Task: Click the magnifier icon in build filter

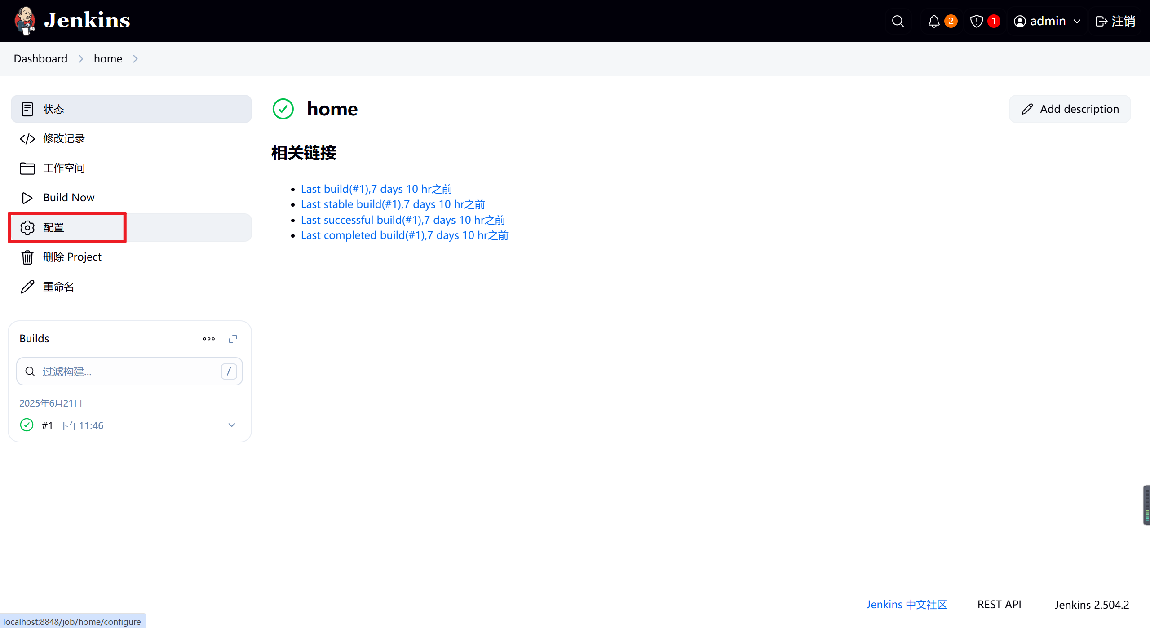Action: click(30, 371)
